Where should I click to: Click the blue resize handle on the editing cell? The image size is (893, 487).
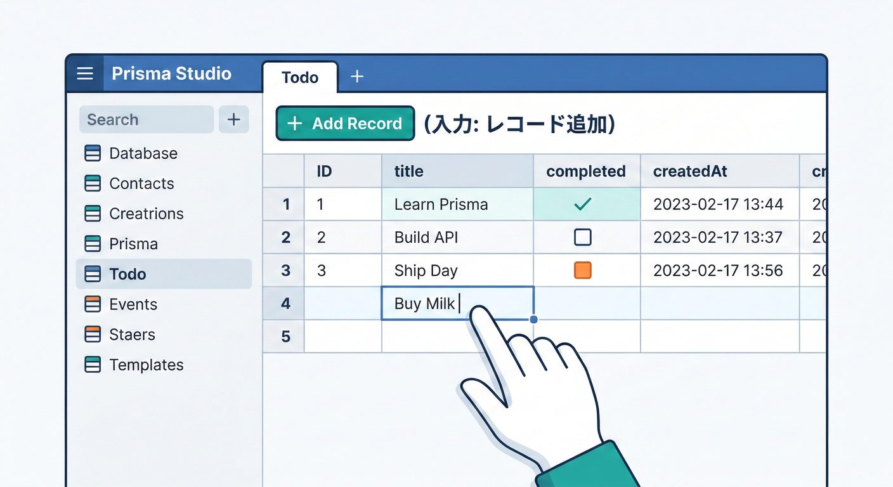point(533,320)
